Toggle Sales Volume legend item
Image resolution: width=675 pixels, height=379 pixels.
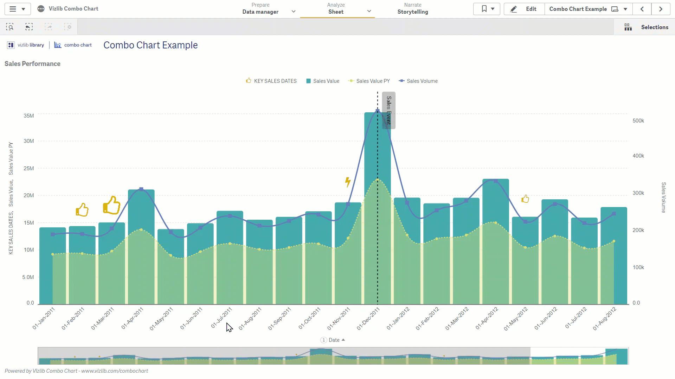(418, 81)
